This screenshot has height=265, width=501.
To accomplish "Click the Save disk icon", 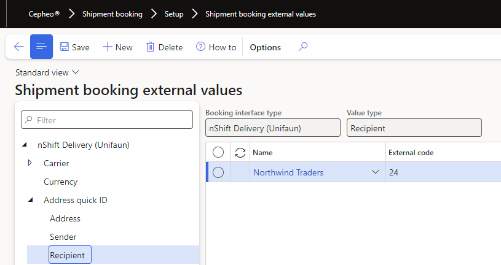I will [x=65, y=47].
